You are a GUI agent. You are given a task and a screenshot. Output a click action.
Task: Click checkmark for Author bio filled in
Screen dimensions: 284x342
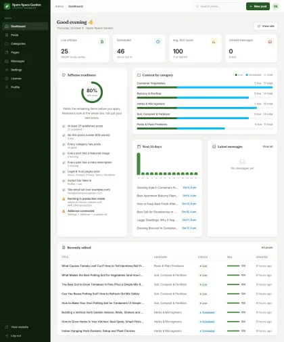[64, 181]
